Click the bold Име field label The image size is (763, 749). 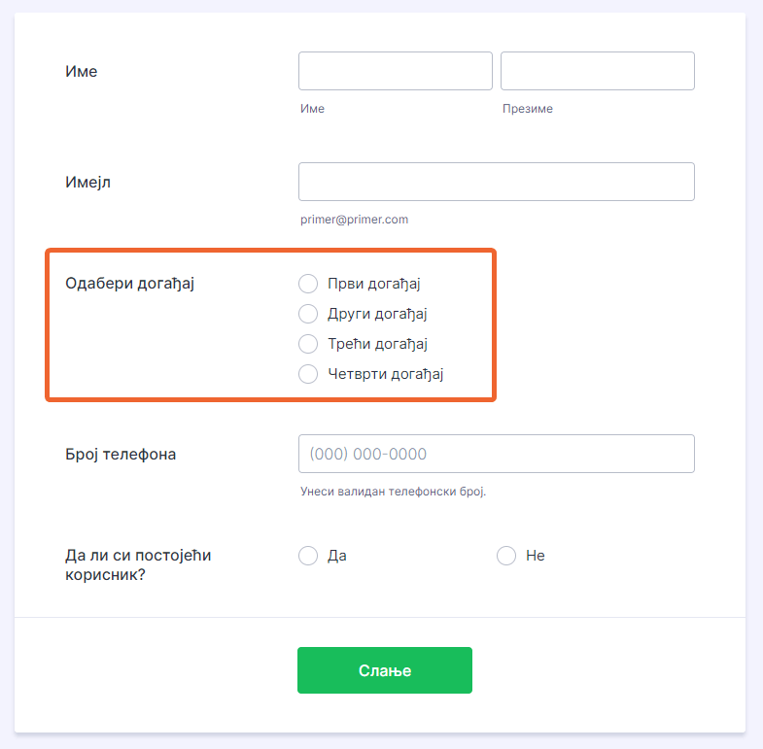(x=82, y=71)
